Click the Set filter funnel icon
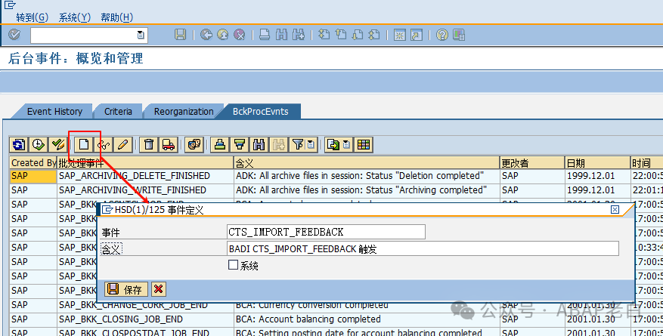The width and height of the screenshot is (663, 336). click(x=298, y=145)
